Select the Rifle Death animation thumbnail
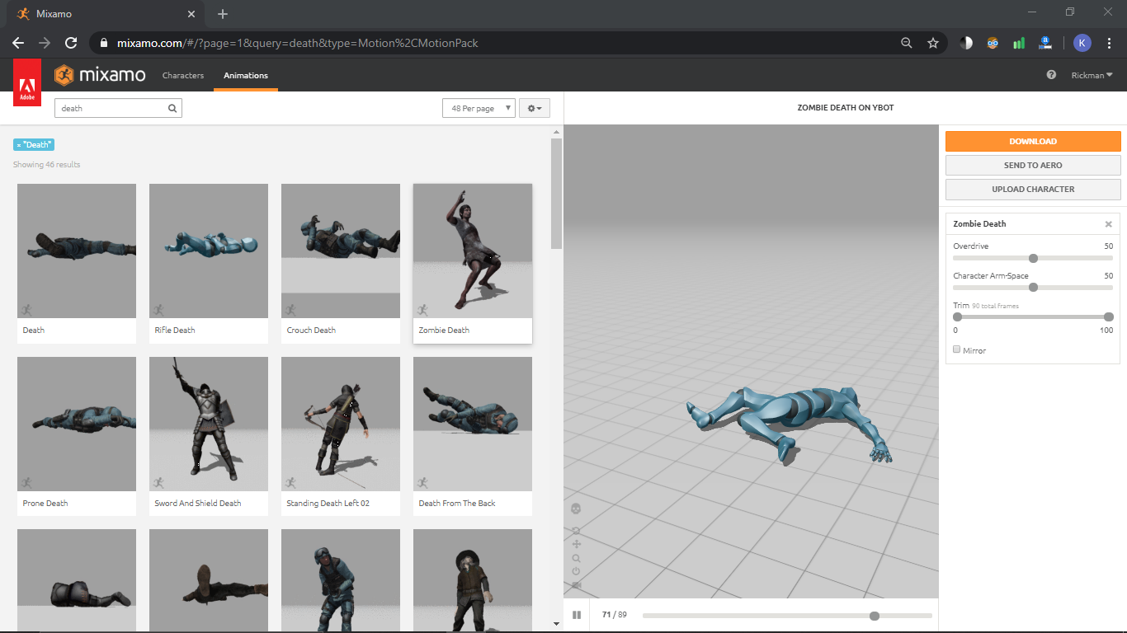This screenshot has width=1127, height=633. 209,251
